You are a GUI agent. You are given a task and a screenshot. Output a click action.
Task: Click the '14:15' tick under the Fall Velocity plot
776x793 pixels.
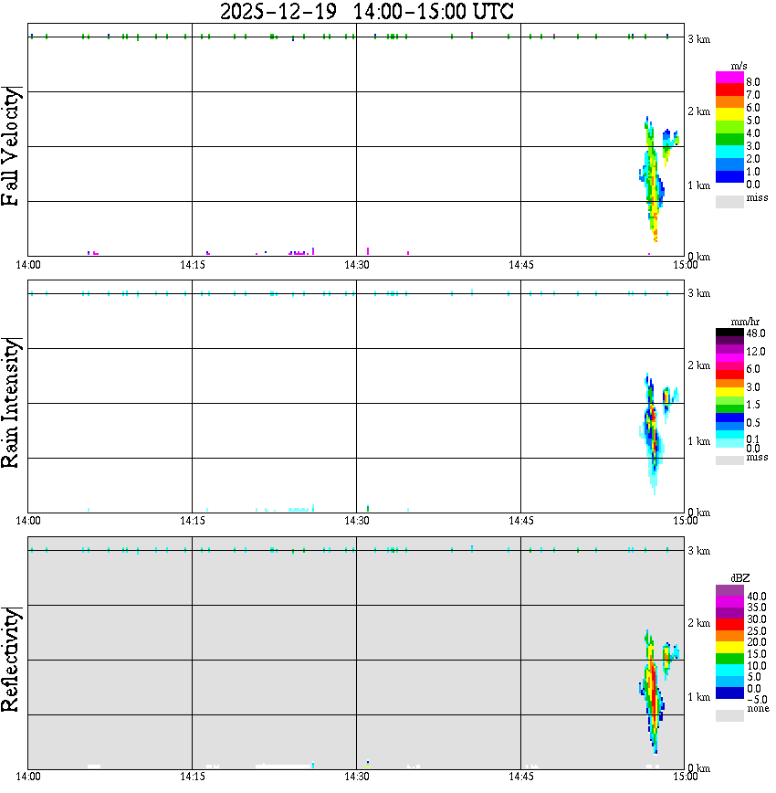pos(193,265)
